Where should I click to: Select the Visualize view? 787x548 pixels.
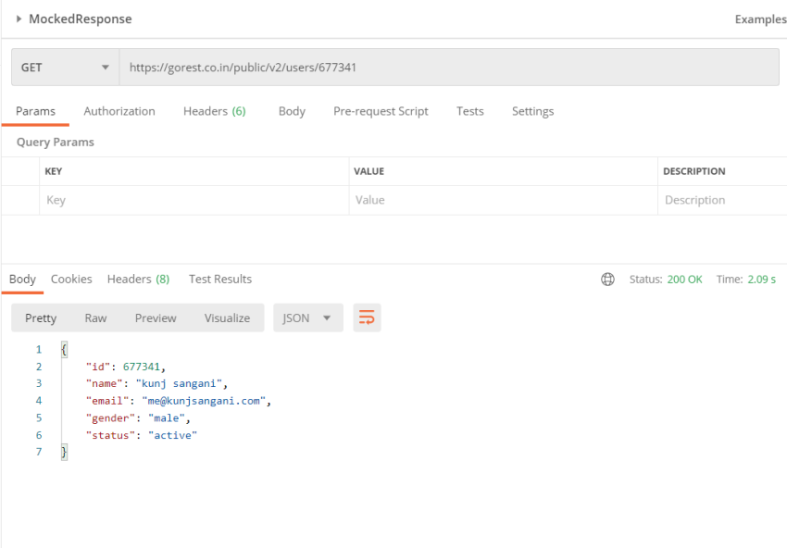click(x=227, y=318)
